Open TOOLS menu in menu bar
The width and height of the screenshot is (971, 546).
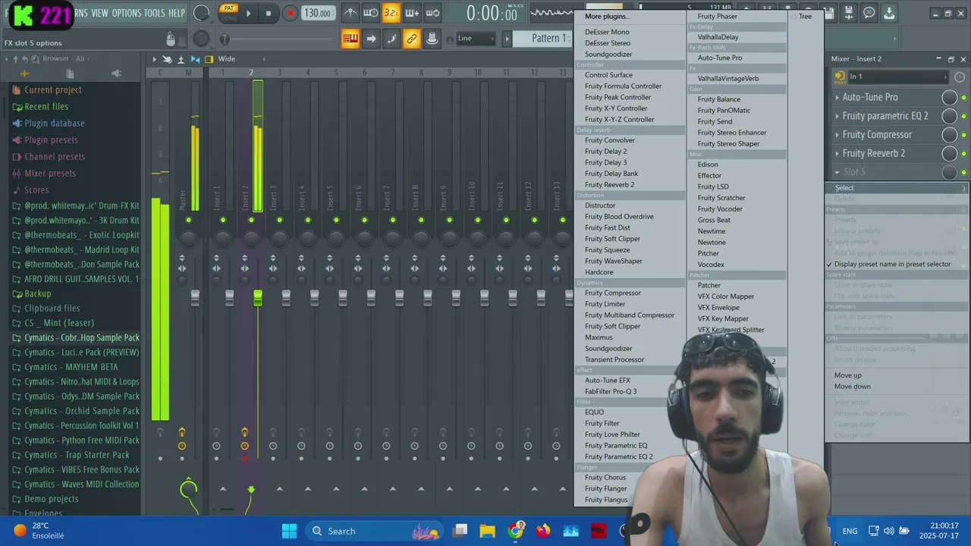[x=154, y=13]
